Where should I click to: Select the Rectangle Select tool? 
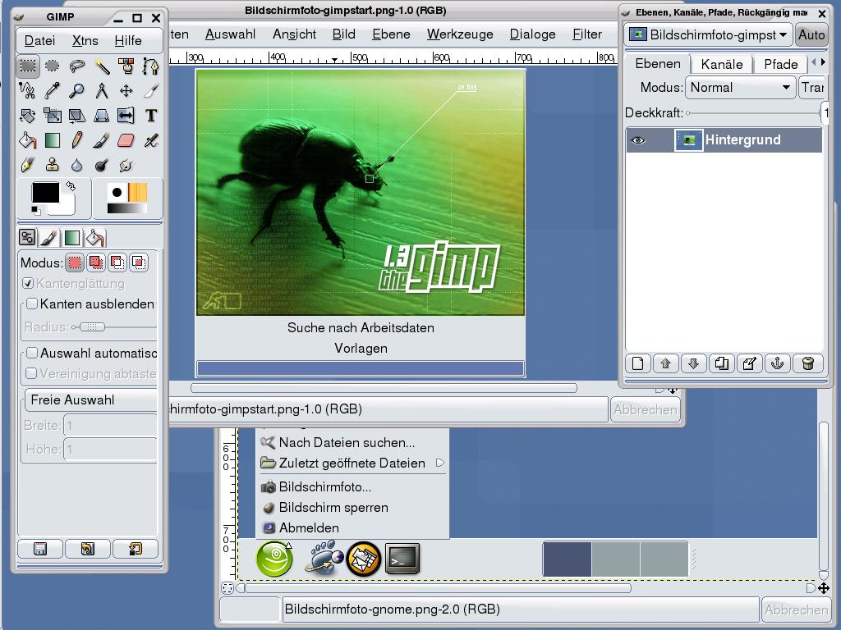tap(28, 66)
